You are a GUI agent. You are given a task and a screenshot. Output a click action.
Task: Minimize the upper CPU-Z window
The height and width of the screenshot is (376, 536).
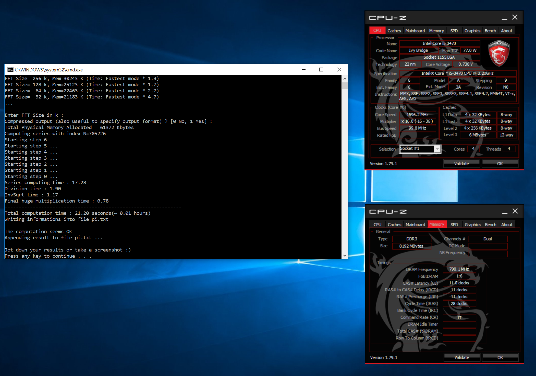pos(504,18)
